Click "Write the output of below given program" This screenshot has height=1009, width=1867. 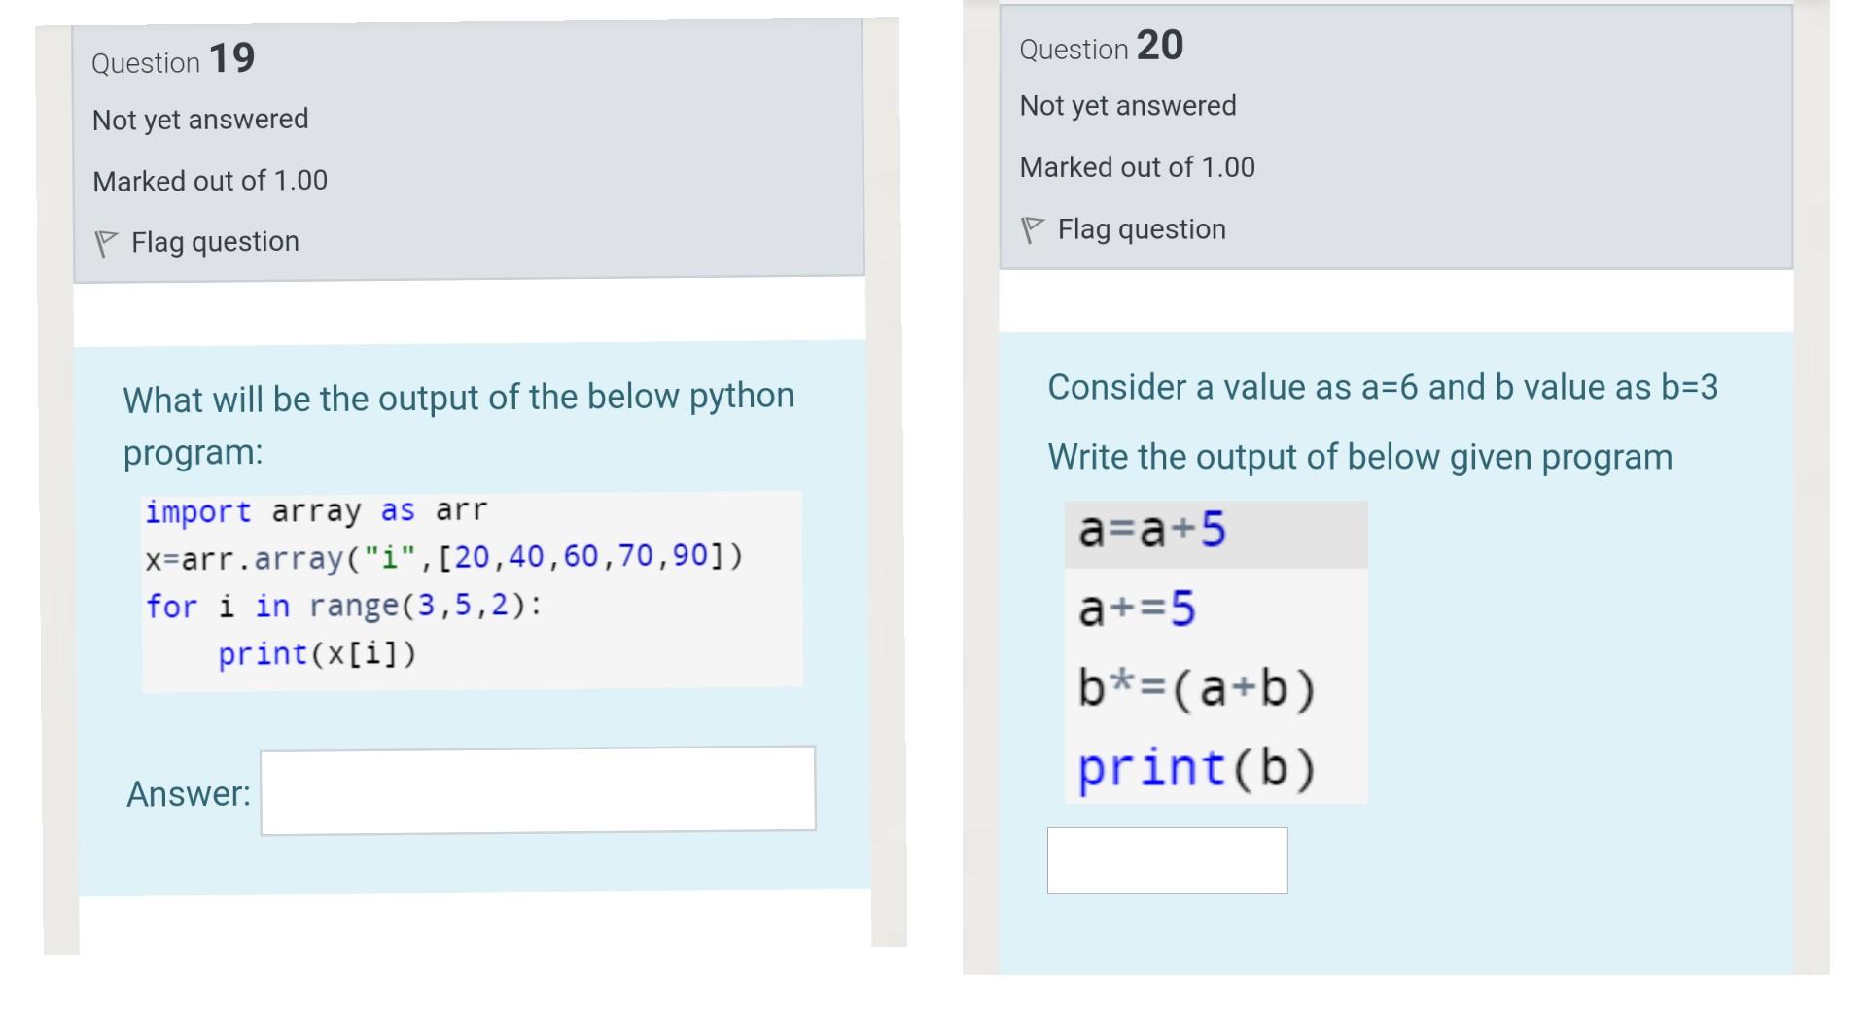pyautogui.click(x=1360, y=457)
